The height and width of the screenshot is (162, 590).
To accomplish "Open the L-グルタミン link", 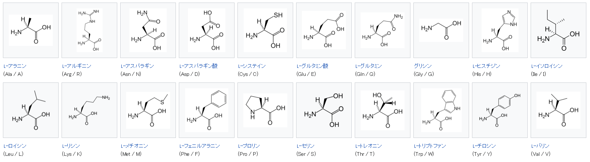I will click(x=368, y=66).
